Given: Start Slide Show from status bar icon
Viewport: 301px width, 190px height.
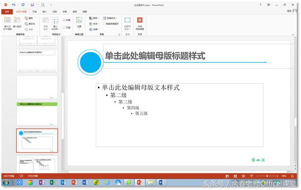Looking at the screenshot, I should [251, 176].
